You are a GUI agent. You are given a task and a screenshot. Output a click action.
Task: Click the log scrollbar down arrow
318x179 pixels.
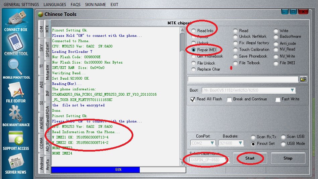click(182, 163)
